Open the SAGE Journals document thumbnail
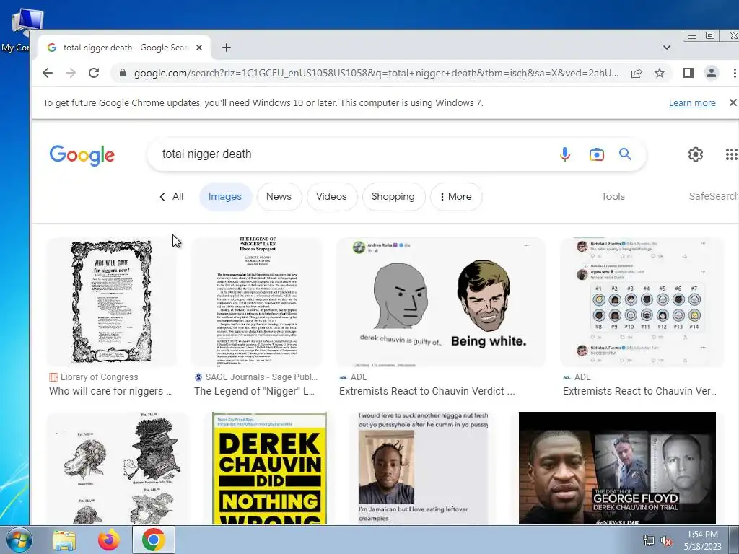739x554 pixels. [x=257, y=302]
